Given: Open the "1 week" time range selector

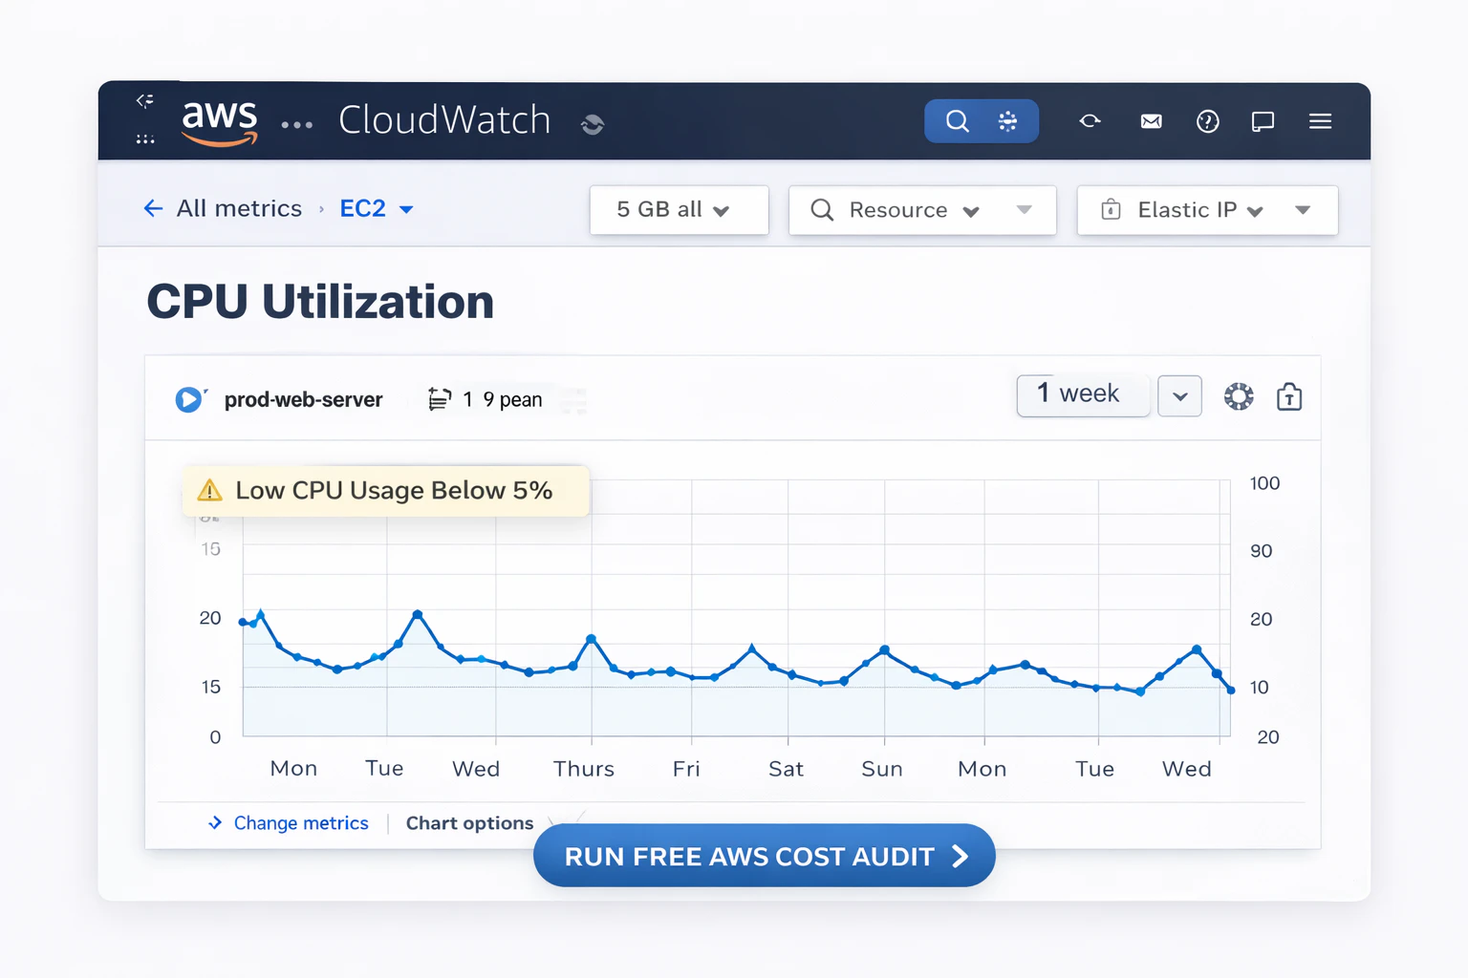Looking at the screenshot, I should tap(1083, 394).
